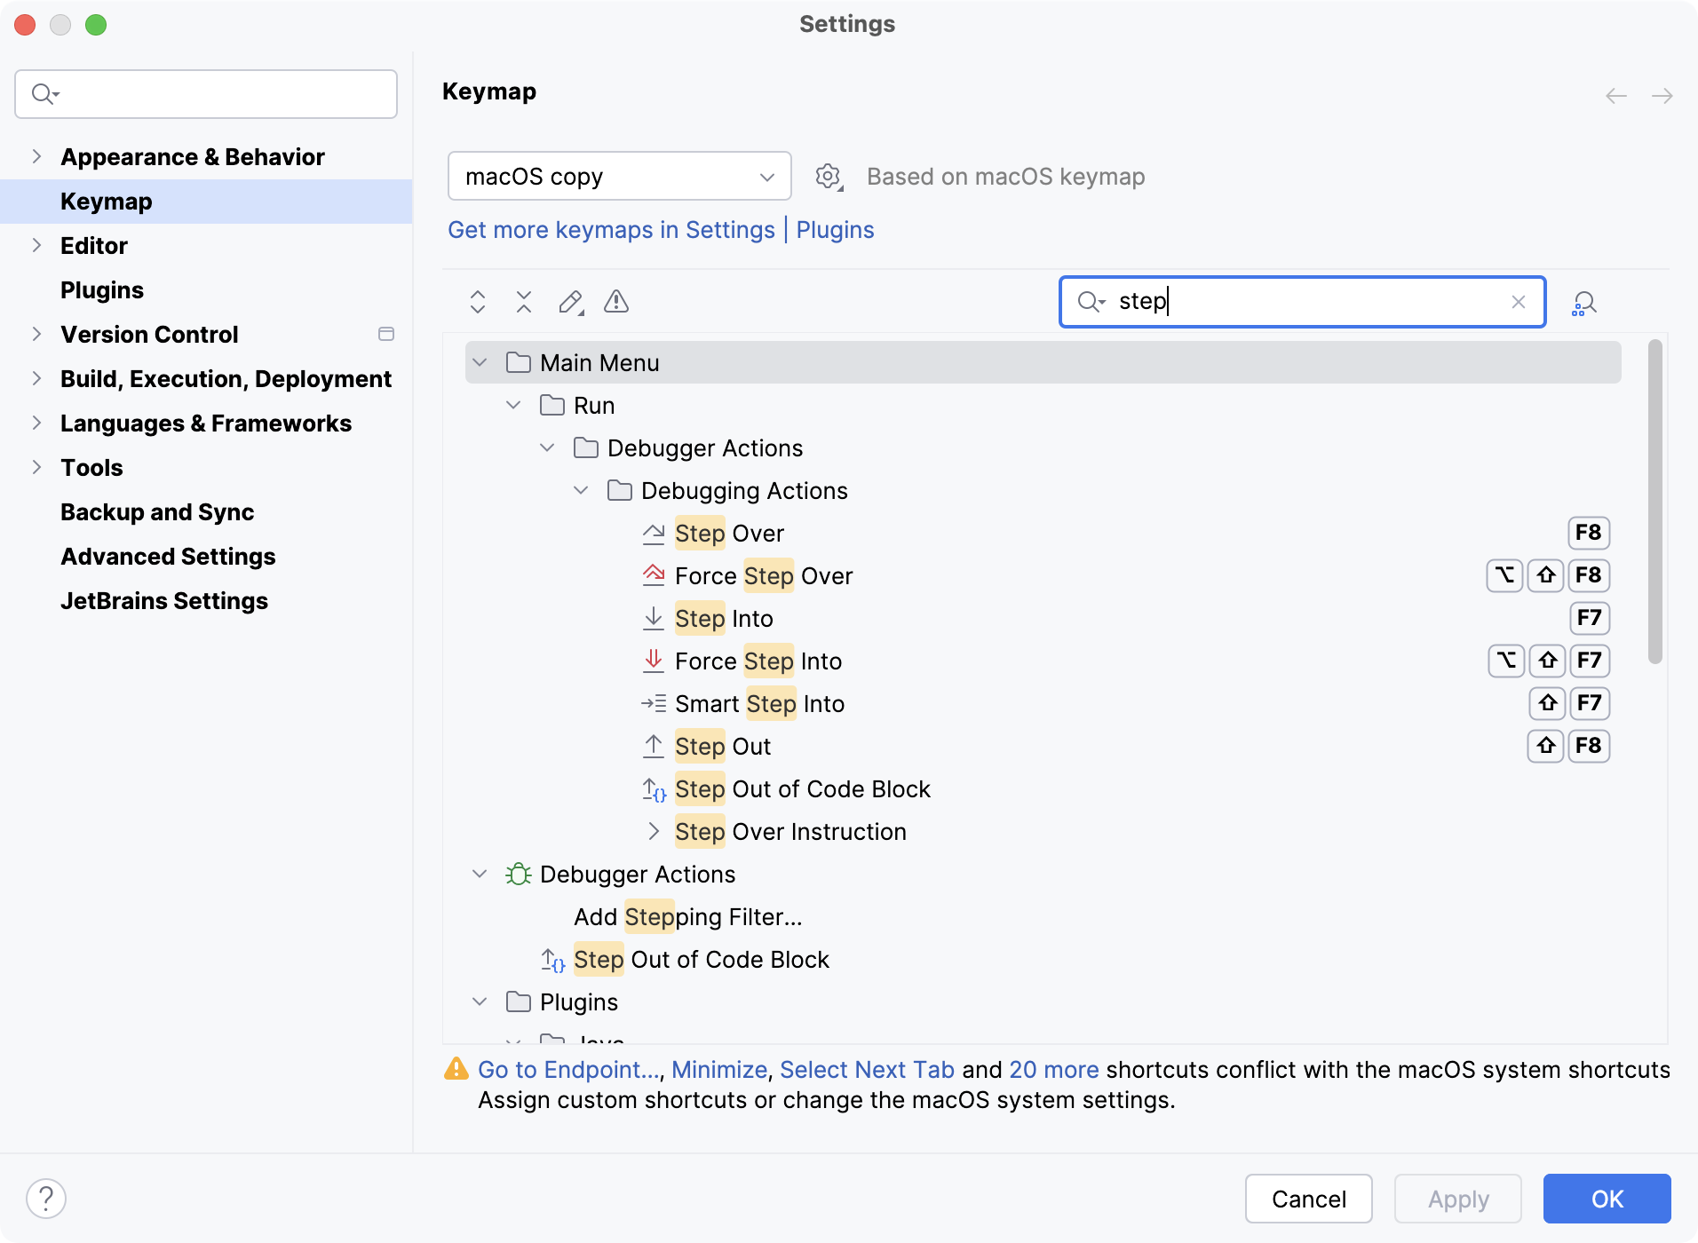Click the Smart Step Into icon

coord(655,703)
